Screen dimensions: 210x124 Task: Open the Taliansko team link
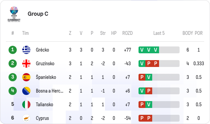point(44,105)
